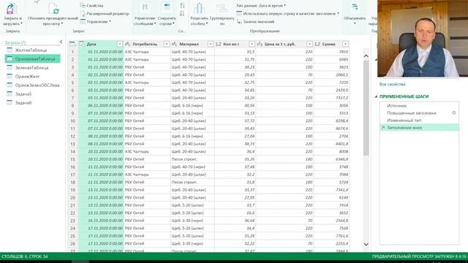This screenshot has height=263, width=468.
Task: Open filter dropdown for Кол-во т column
Action: click(x=252, y=44)
